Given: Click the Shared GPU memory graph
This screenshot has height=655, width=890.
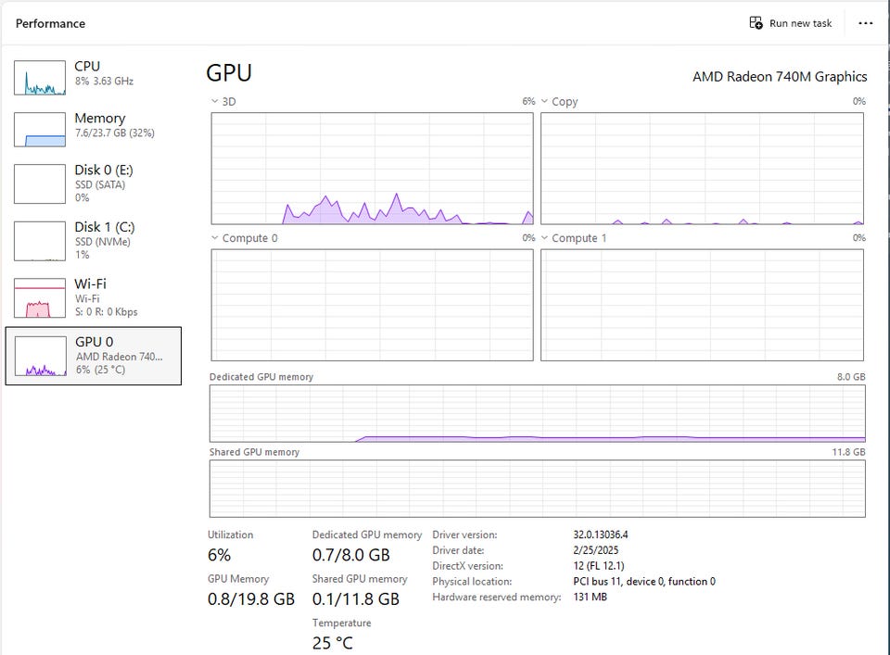Looking at the screenshot, I should 537,488.
